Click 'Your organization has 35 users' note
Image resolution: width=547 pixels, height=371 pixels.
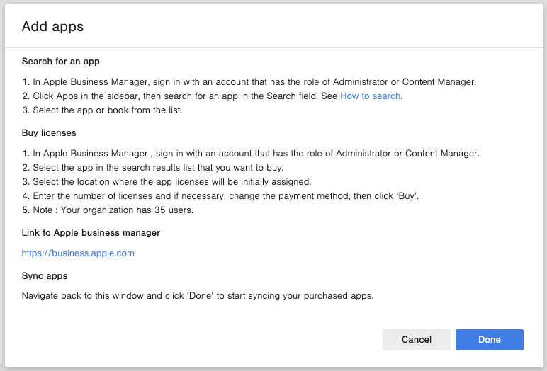pos(108,210)
